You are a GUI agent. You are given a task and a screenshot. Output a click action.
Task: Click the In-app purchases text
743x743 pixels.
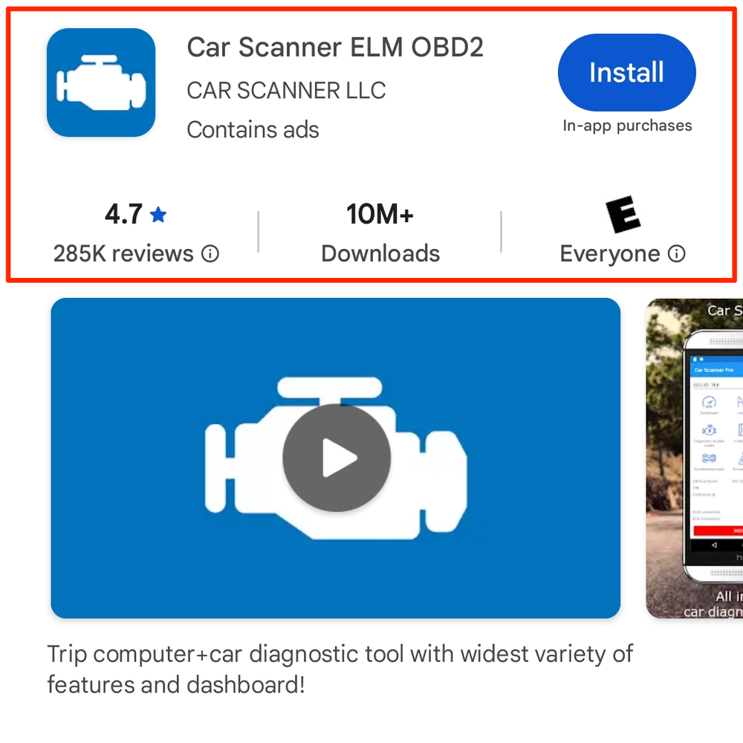point(627,126)
